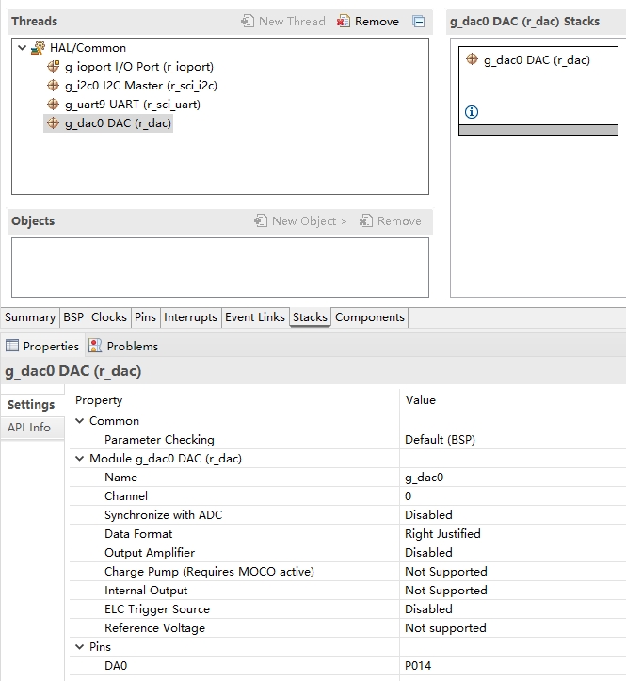Open Data Format value Right Justified
Image resolution: width=626 pixels, height=681 pixels.
pyautogui.click(x=513, y=534)
